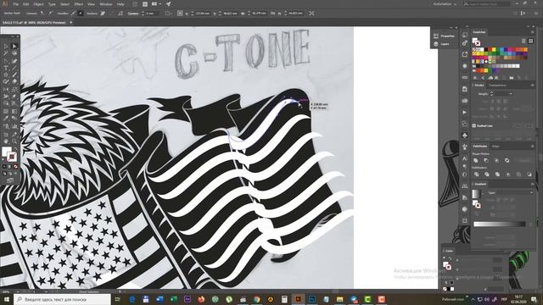Open the Effect menu

79,4
